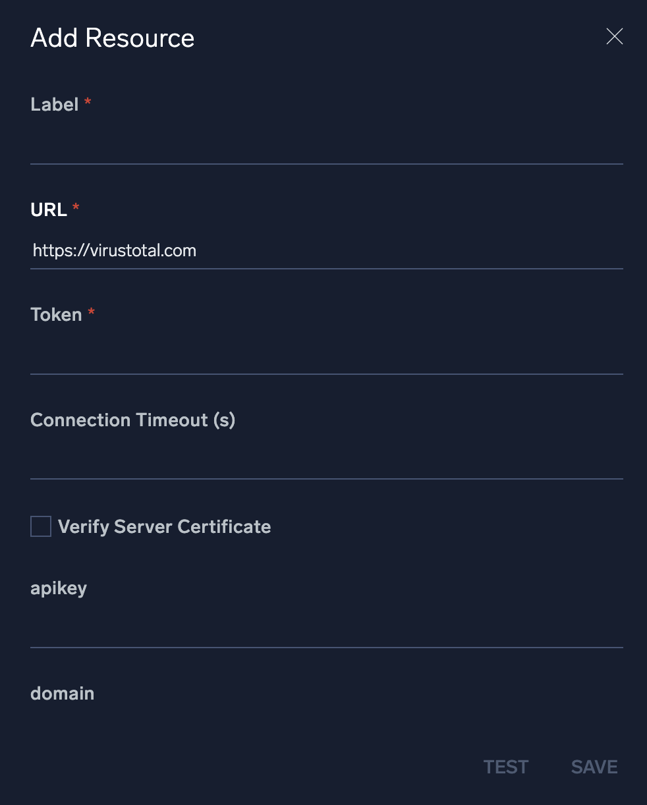Enable Verify Server Certificate
Viewport: 647px width, 805px height.
coord(41,526)
